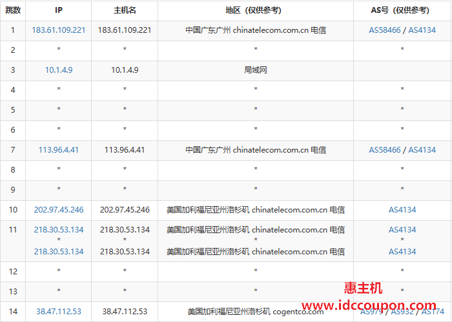Click the 局域网 region cell in hop 3
Screen dimensions: 452x322
[256, 70]
